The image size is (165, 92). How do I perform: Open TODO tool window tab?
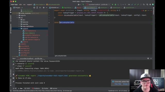point(27,88)
